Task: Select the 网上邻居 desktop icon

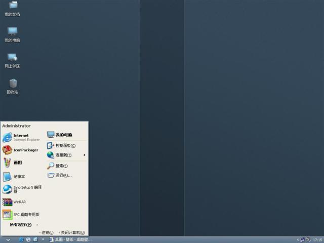Action: point(12,61)
